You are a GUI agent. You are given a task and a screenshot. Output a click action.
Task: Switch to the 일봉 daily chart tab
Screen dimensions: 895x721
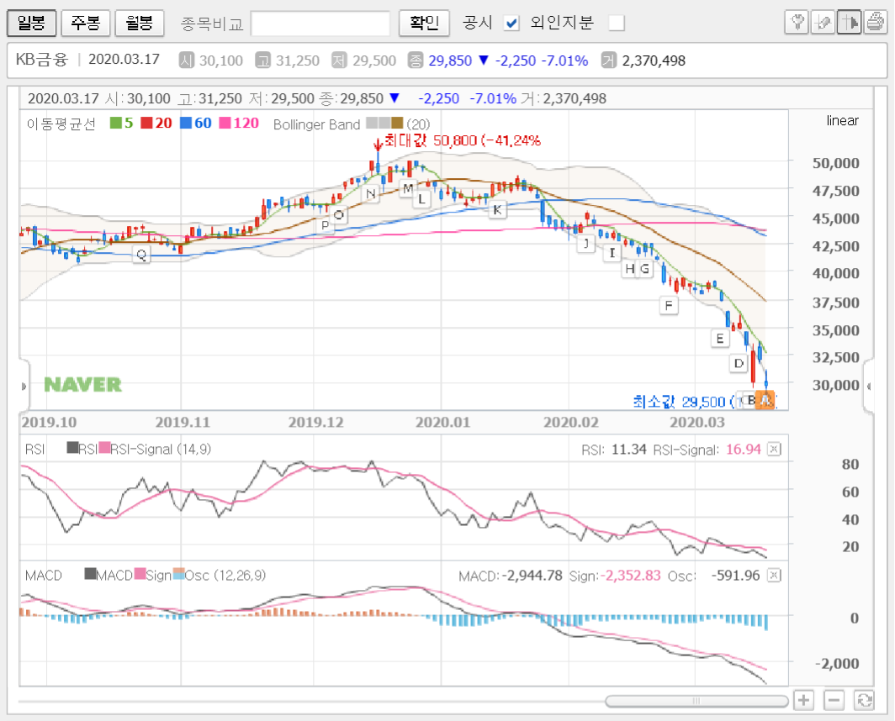[x=31, y=23]
